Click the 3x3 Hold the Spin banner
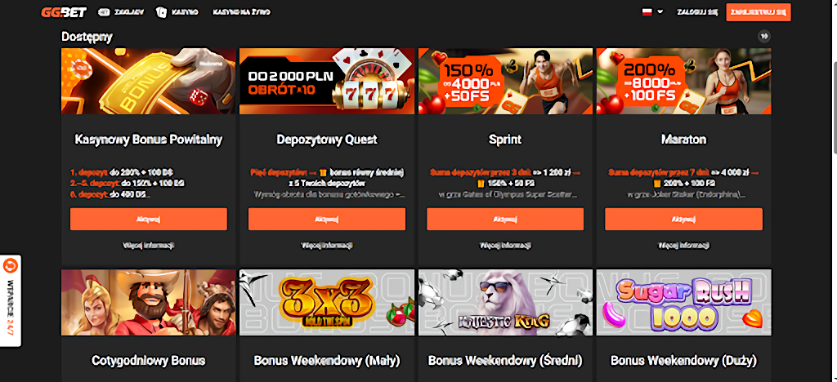 pos(327,303)
